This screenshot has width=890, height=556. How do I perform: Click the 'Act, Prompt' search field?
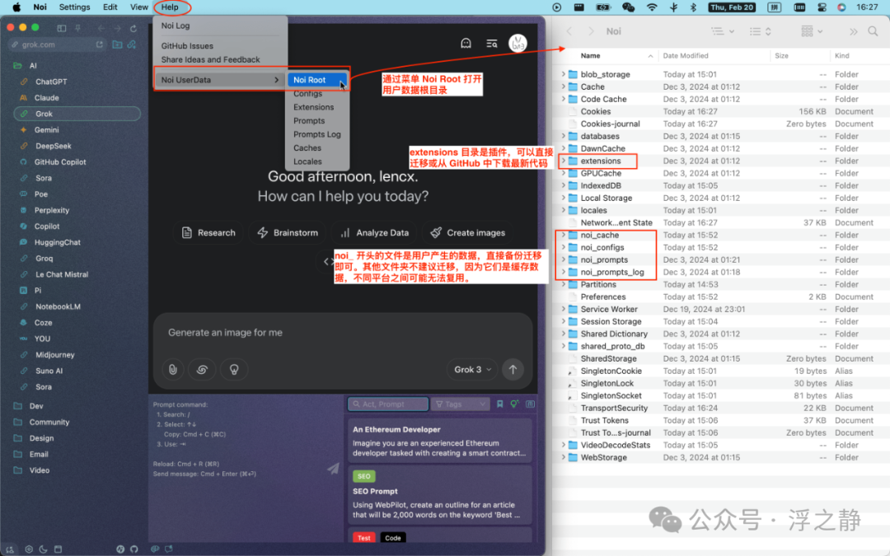pos(387,404)
